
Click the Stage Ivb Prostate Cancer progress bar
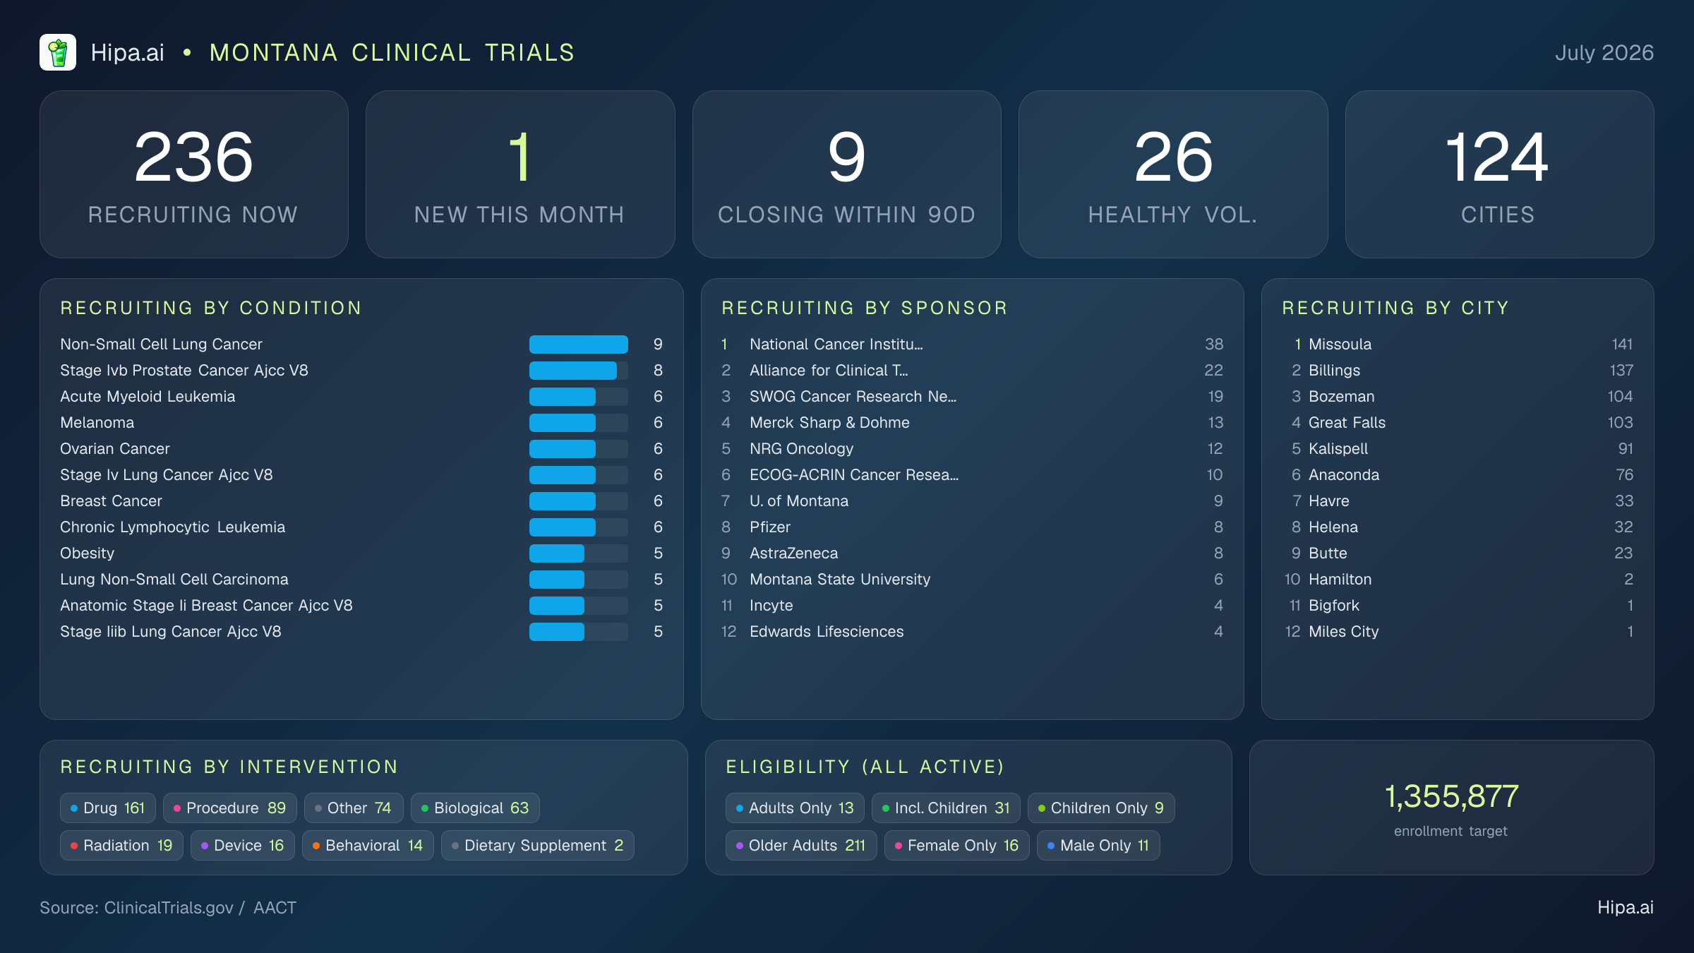(x=579, y=371)
